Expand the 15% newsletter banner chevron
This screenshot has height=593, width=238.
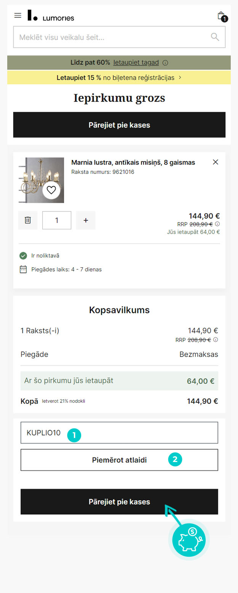point(180,78)
